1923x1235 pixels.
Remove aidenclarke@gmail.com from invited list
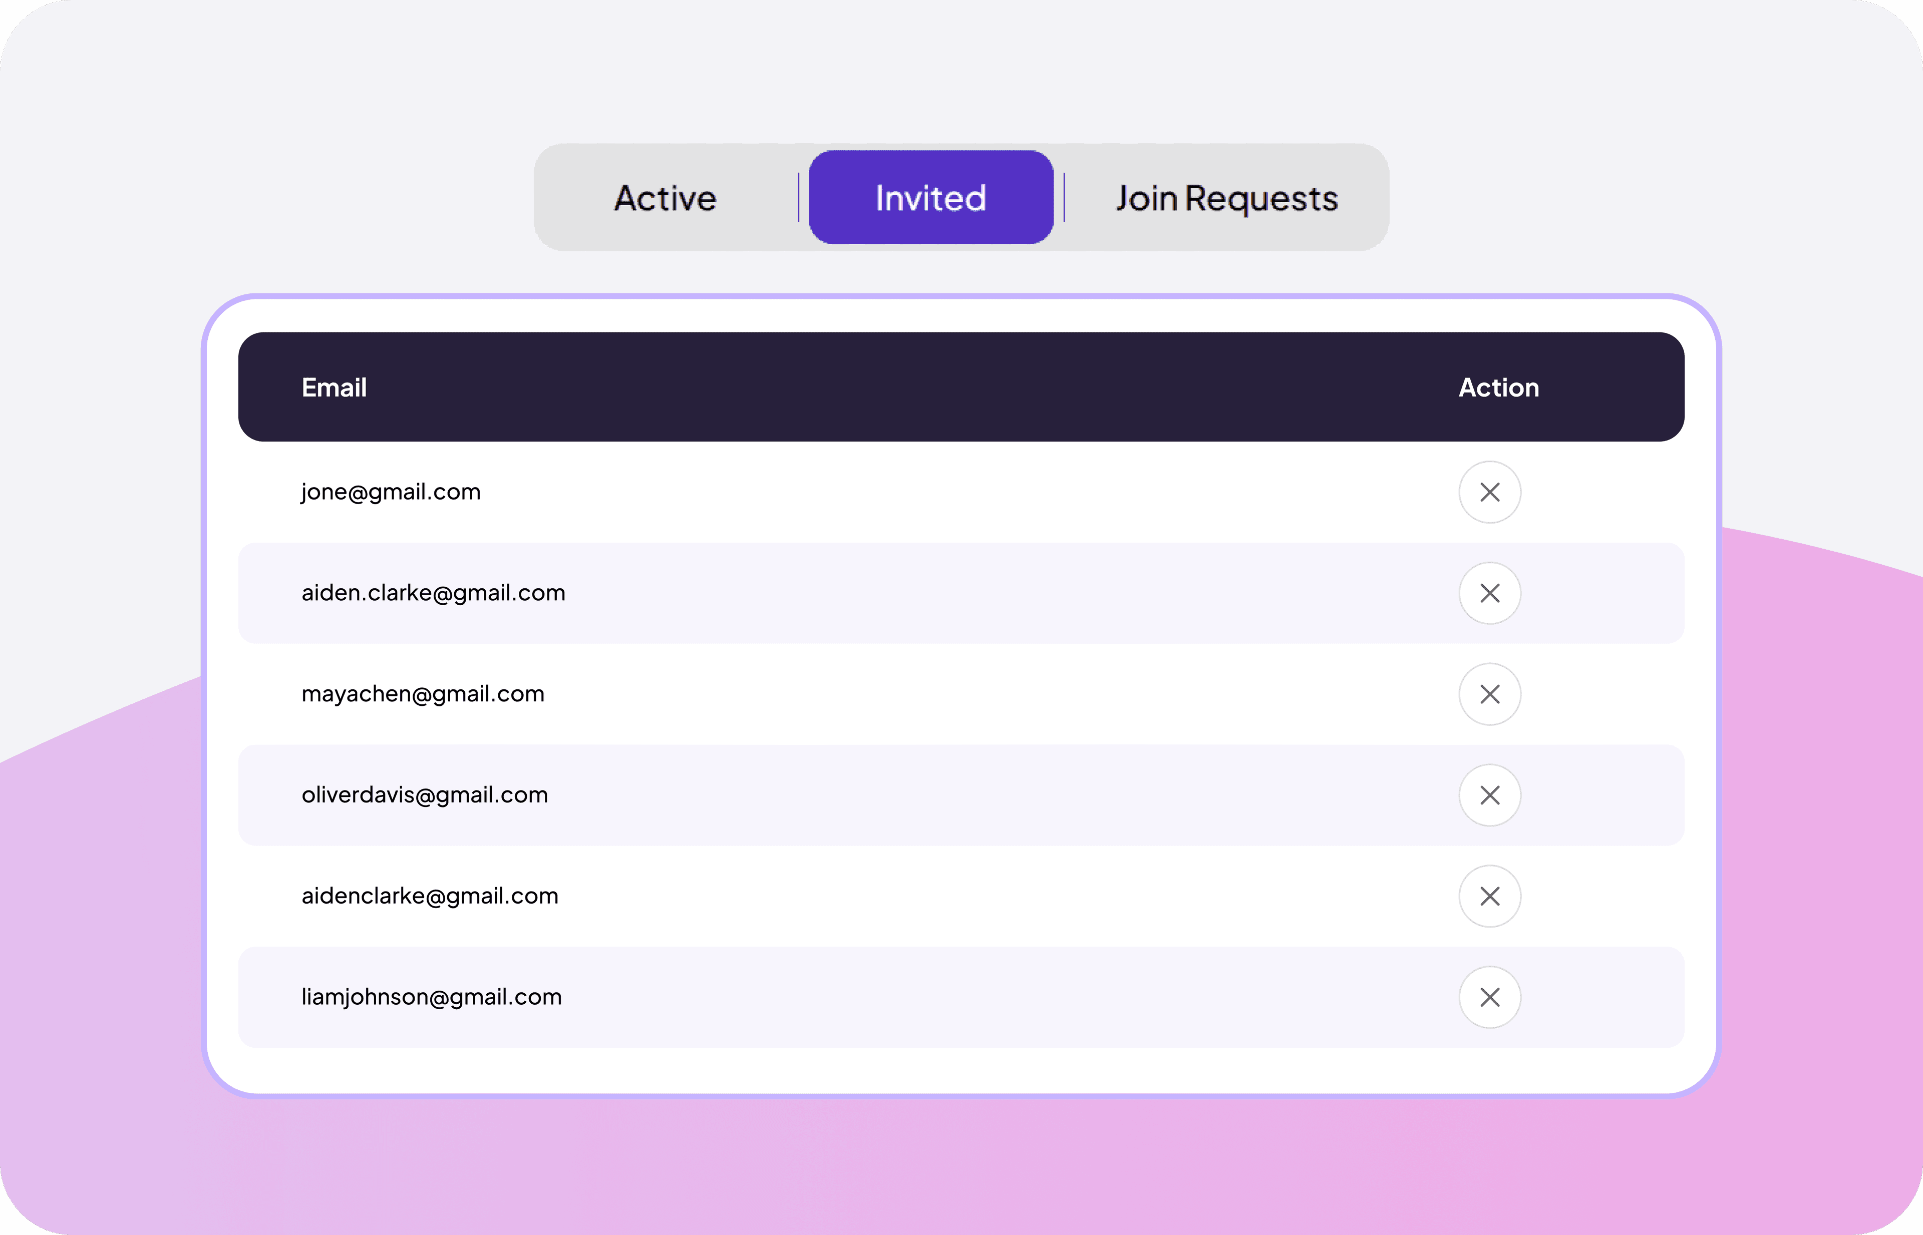[1490, 896]
